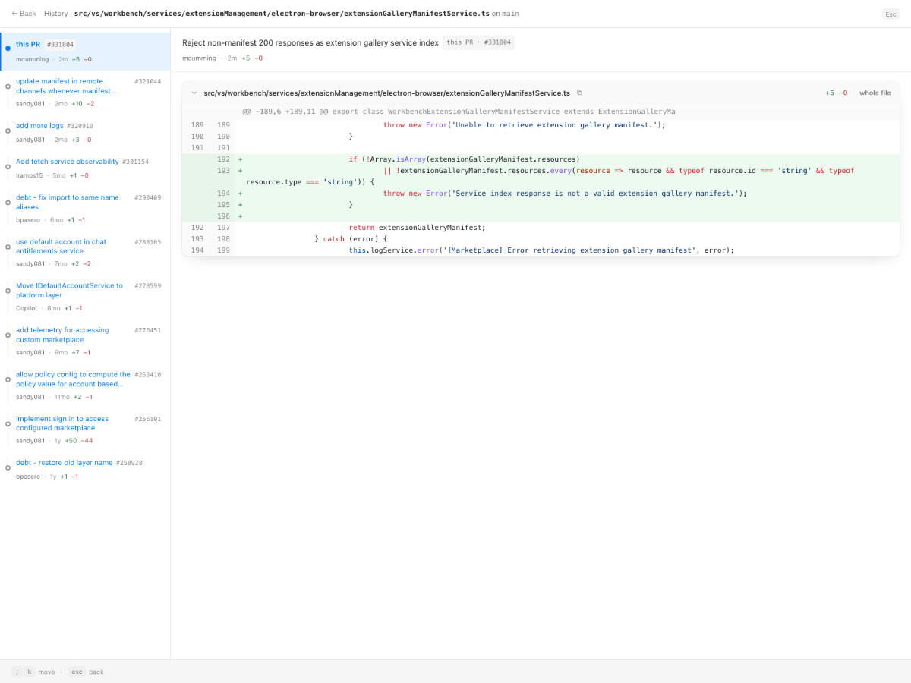911x683 pixels.
Task: Click the file path in the diff header
Action: pos(386,93)
